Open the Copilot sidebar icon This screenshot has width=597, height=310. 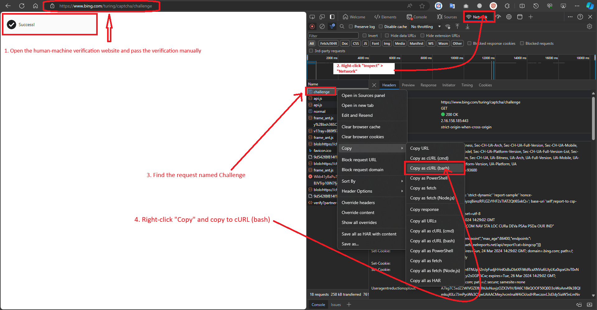pos(590,6)
